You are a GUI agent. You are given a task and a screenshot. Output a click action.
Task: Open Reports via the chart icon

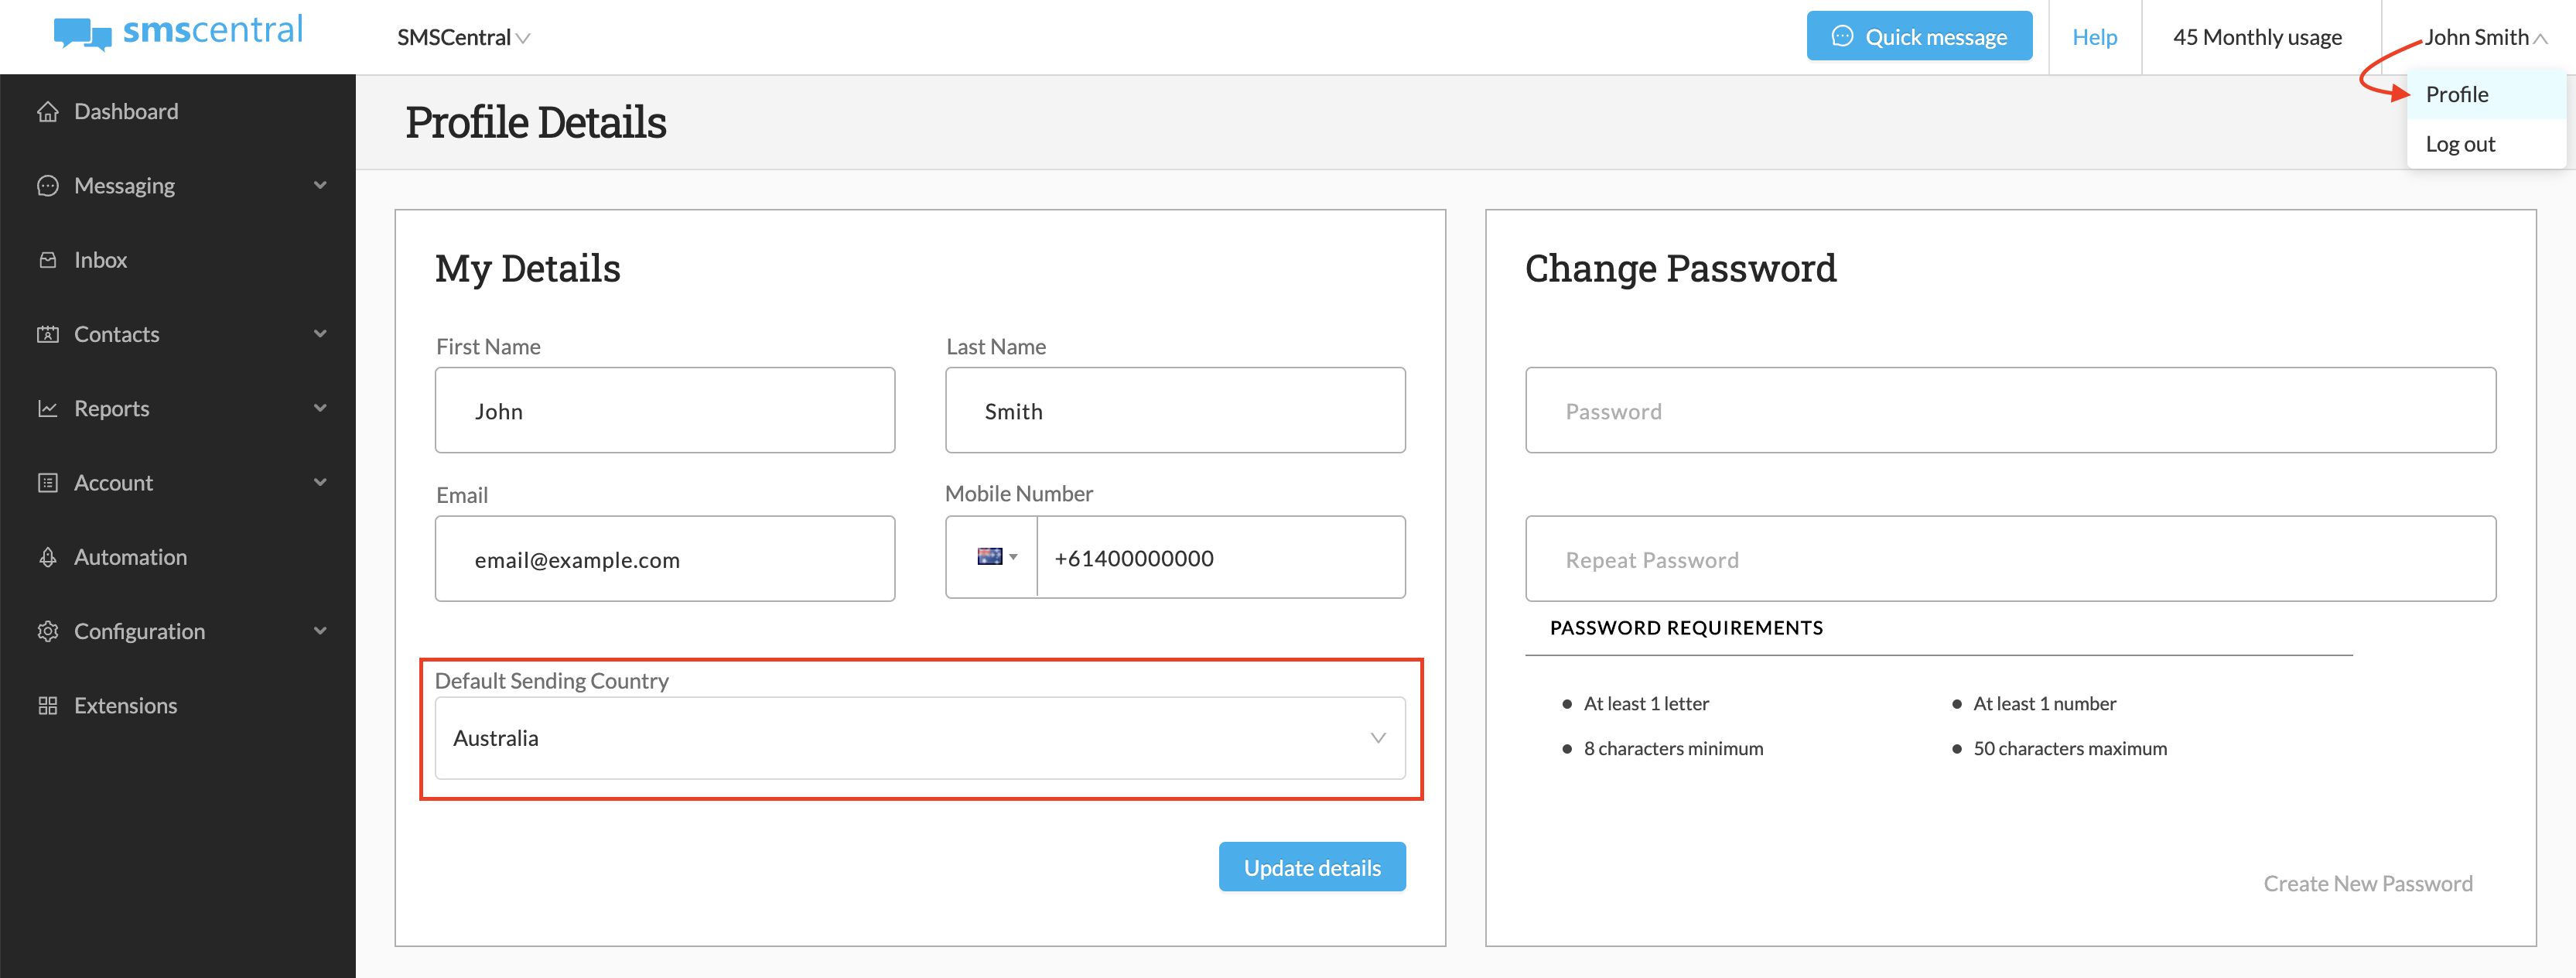49,408
